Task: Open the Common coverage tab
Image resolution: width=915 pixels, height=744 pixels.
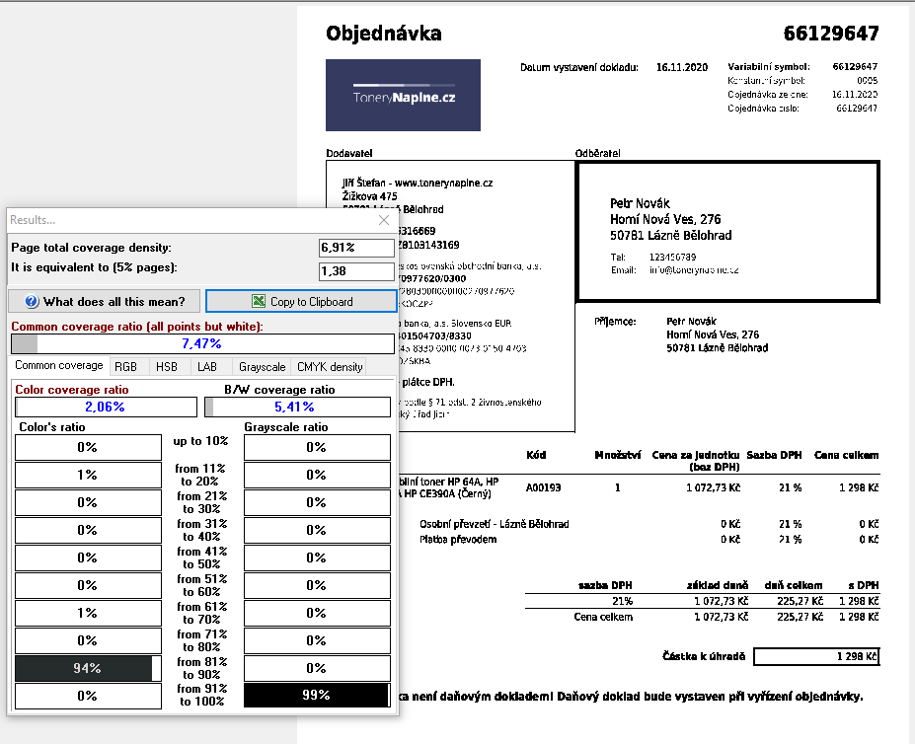Action: (x=59, y=365)
